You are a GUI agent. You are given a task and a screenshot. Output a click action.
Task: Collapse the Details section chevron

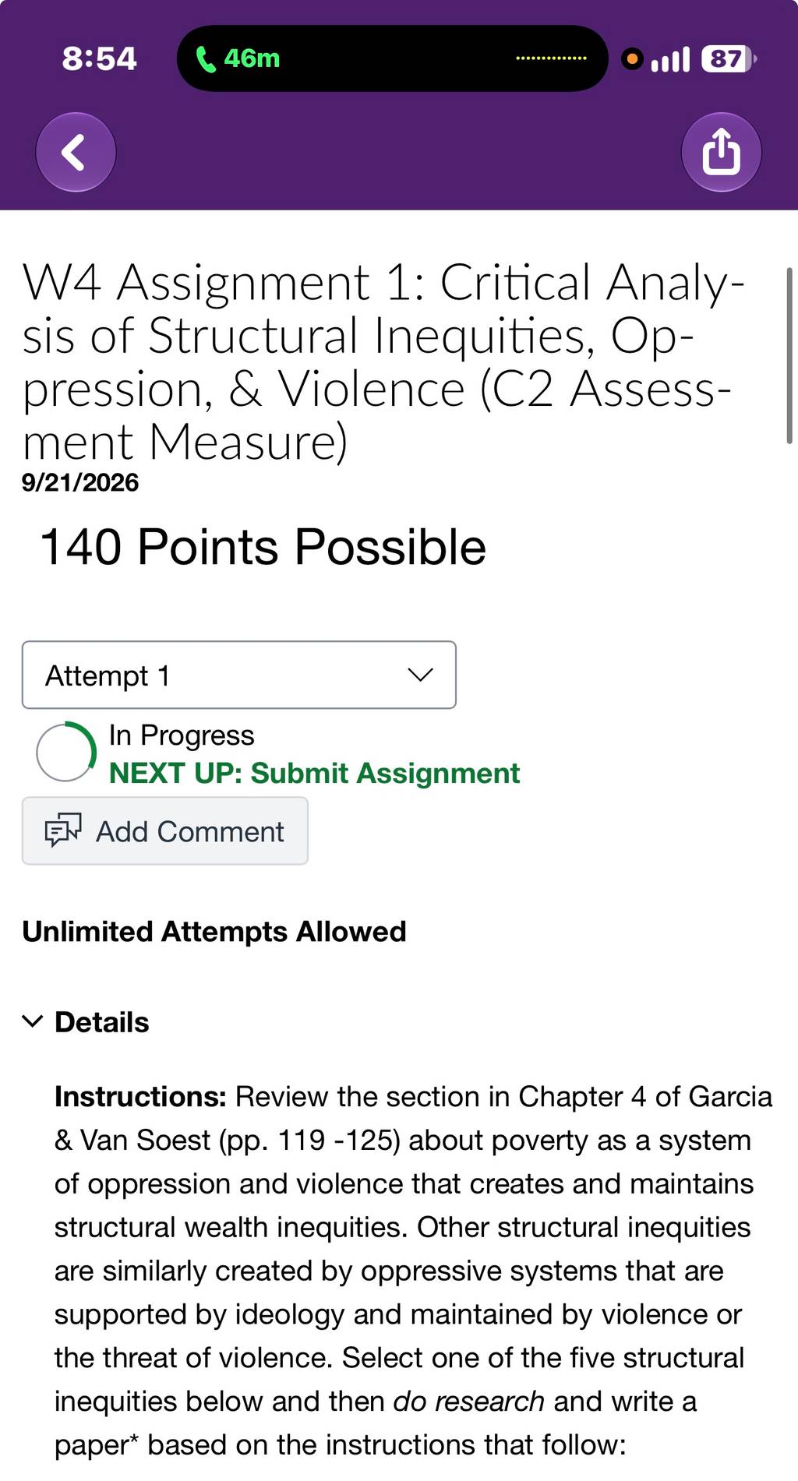(32, 1021)
